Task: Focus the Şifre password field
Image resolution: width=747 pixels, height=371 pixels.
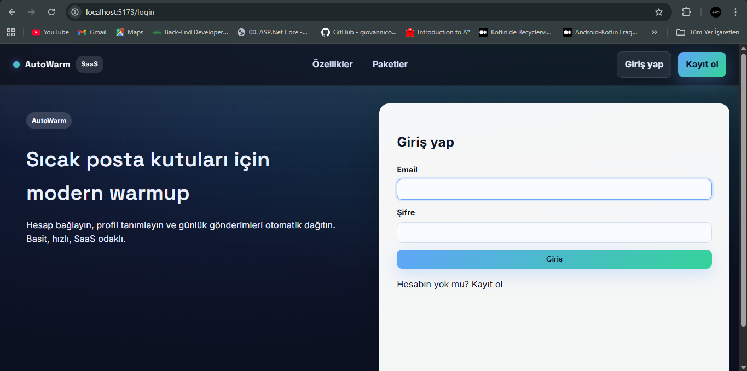Action: pyautogui.click(x=554, y=233)
